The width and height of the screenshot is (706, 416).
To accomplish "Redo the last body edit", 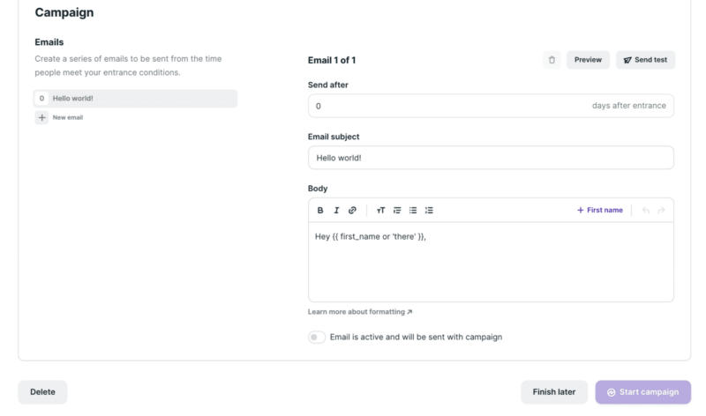I will click(661, 211).
